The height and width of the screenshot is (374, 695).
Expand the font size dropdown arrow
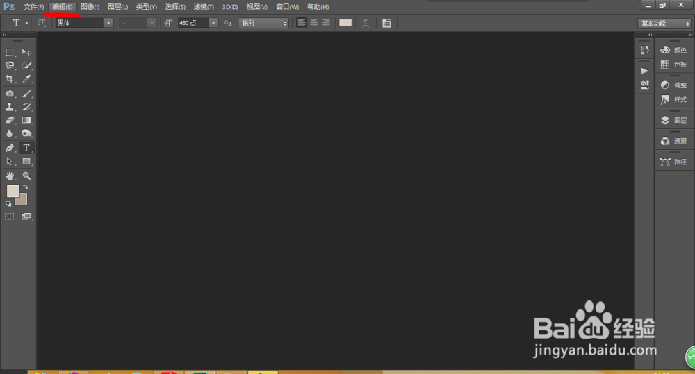[x=213, y=23]
